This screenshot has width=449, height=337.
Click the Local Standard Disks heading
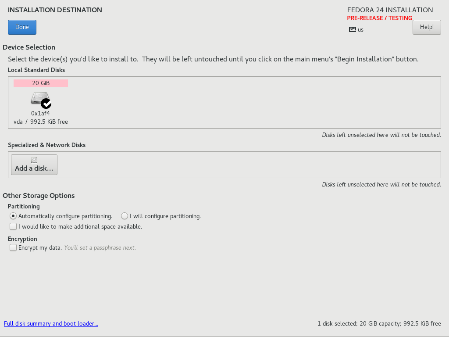pos(36,70)
